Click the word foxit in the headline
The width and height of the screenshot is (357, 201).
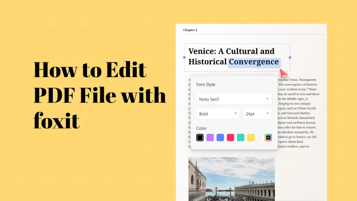tap(56, 120)
